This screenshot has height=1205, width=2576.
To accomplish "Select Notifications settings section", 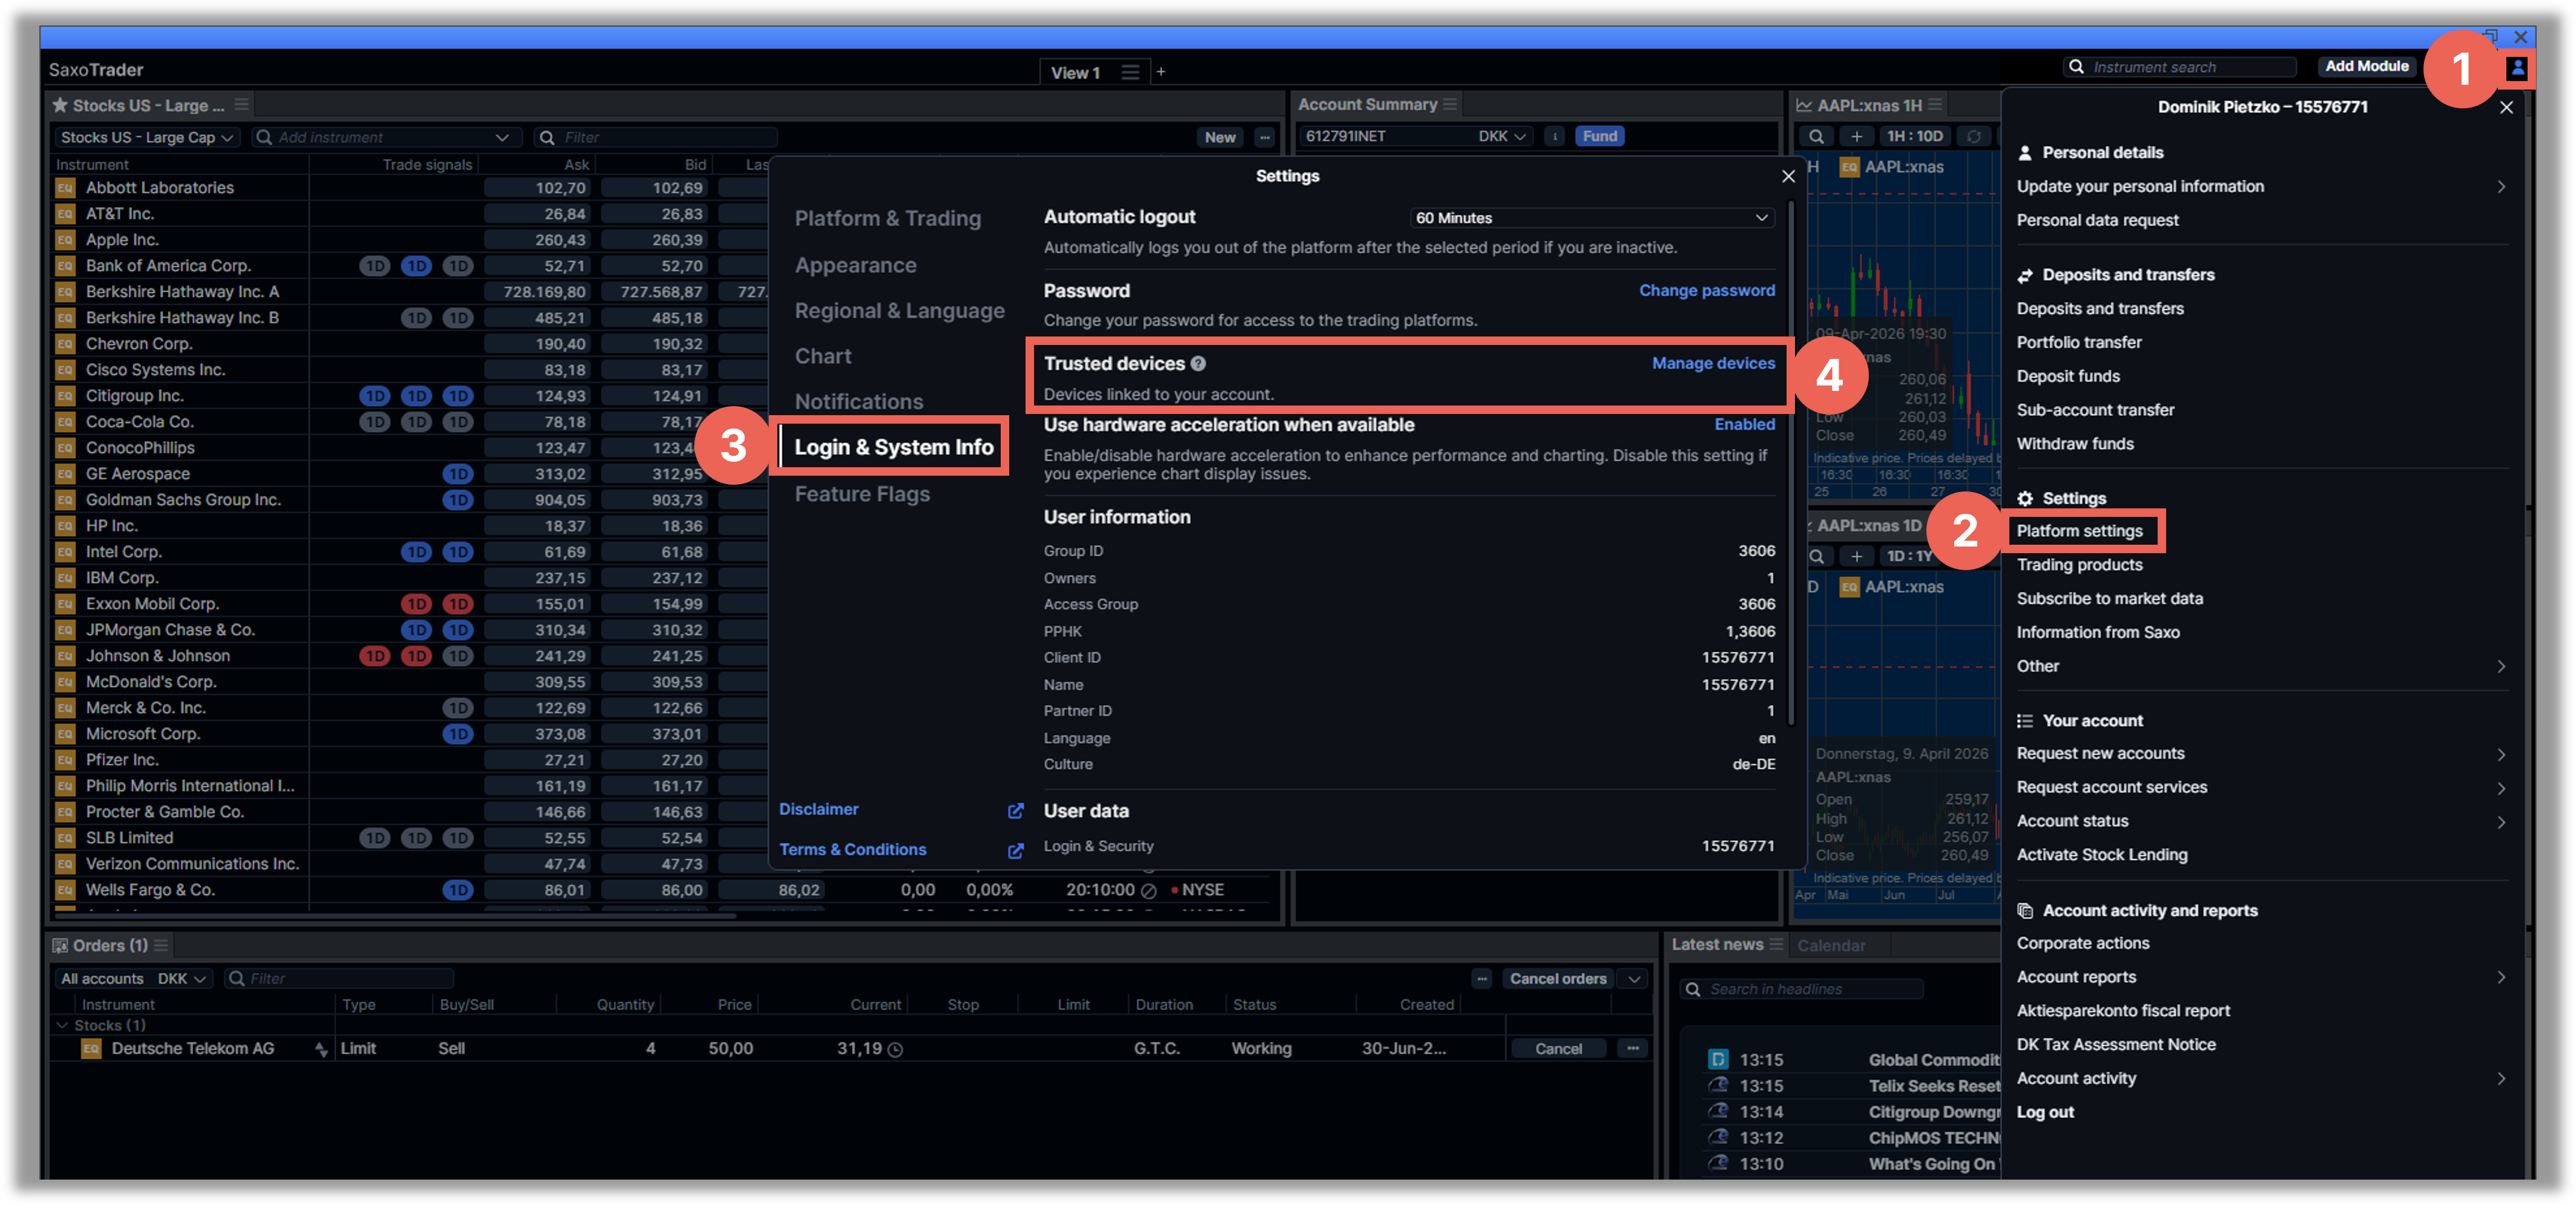I will 858,402.
